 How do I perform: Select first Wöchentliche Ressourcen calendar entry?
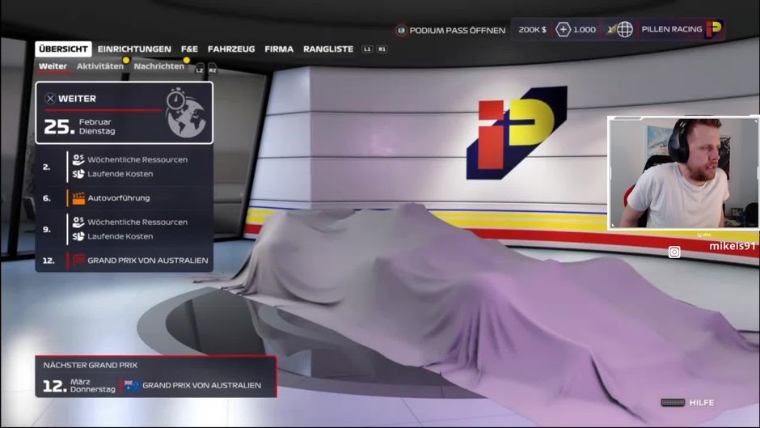[137, 159]
